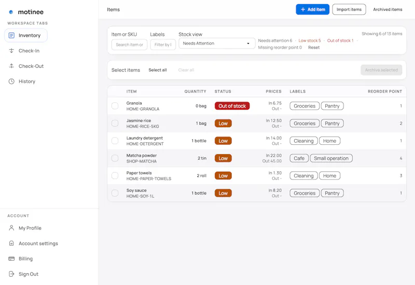This screenshot has width=415, height=285.
Task: Click Laundry detergent's Cleaning label
Action: 303,141
